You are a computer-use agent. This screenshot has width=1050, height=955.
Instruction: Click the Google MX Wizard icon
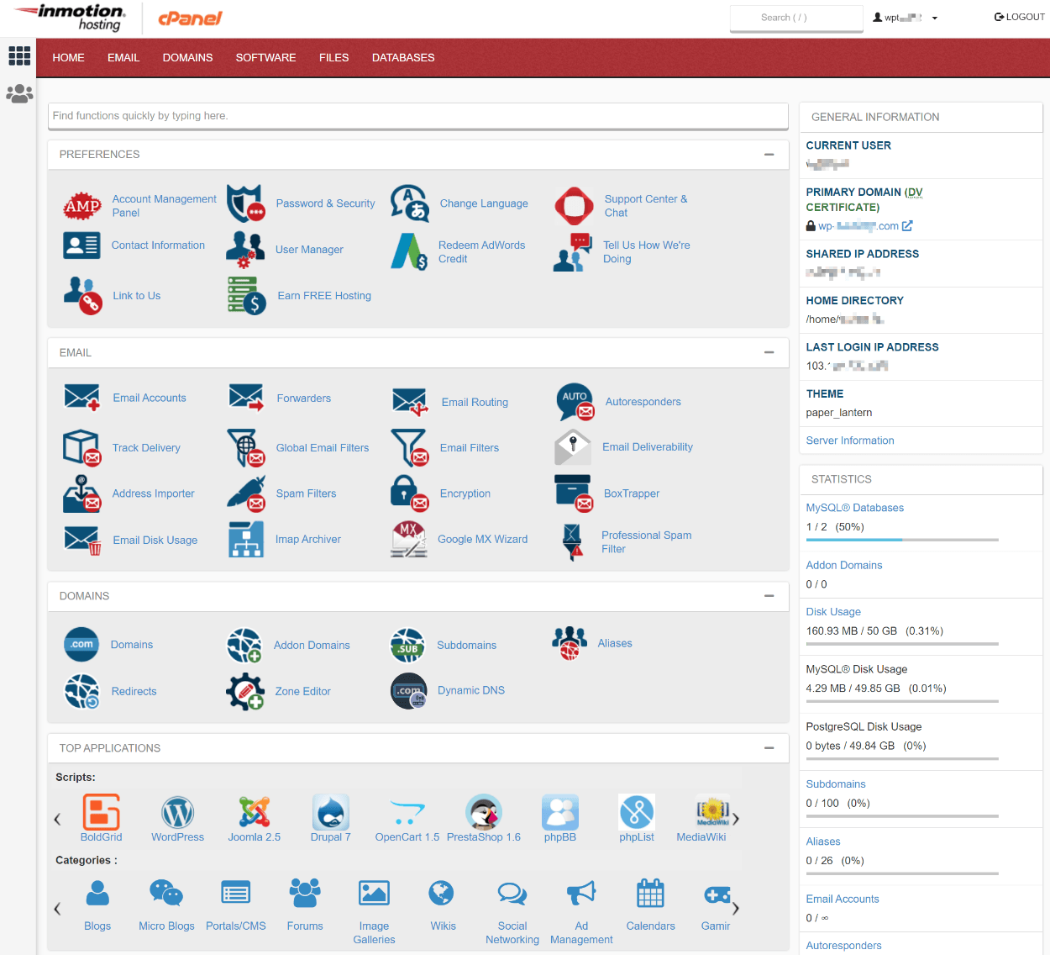pos(408,540)
